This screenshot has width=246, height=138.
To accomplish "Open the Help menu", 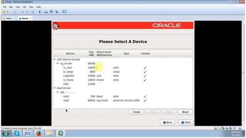I will 38,7.
